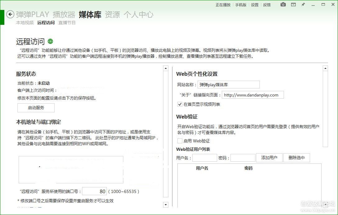This screenshot has height=215, width=338.
Task: Open 设置 in the top bar
Action: tap(254, 5)
